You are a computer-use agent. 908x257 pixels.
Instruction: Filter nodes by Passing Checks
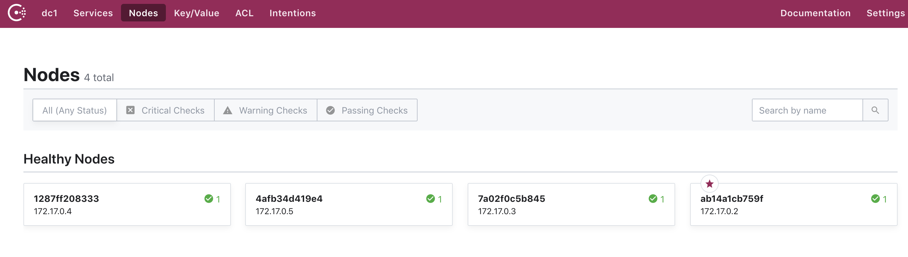click(x=367, y=110)
